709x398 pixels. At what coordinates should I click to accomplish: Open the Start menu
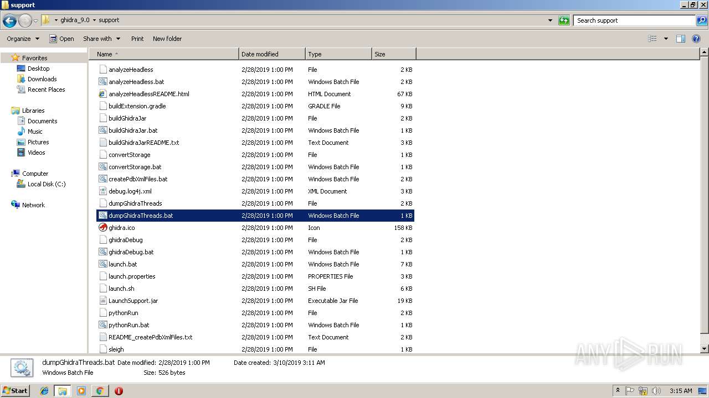click(x=15, y=391)
